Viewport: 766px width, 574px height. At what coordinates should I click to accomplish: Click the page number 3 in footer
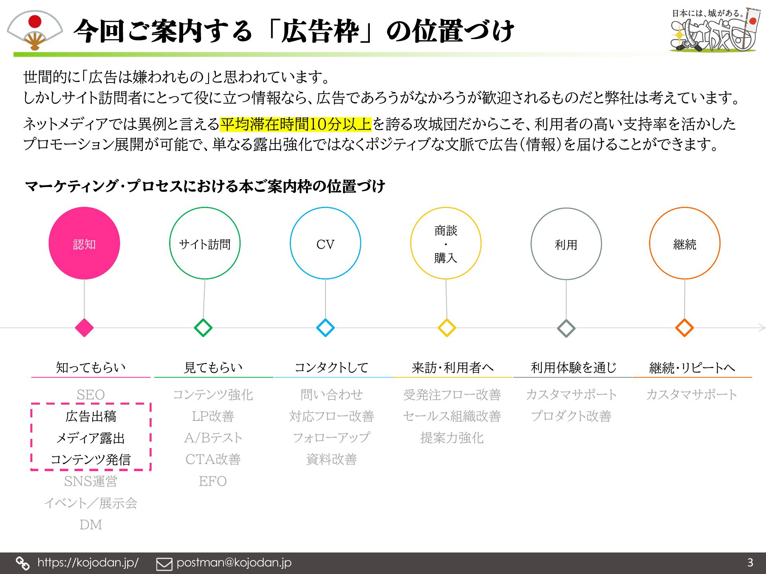click(750, 562)
